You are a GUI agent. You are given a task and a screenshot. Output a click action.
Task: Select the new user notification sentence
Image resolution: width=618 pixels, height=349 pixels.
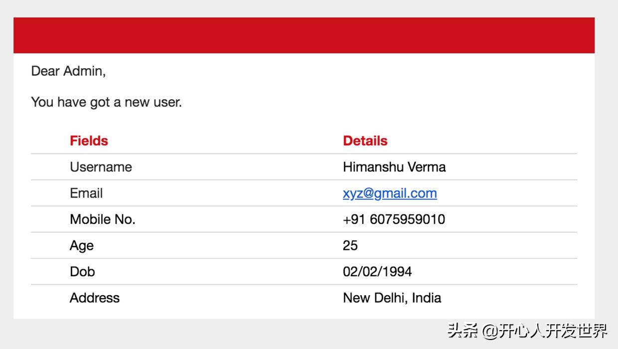point(107,102)
